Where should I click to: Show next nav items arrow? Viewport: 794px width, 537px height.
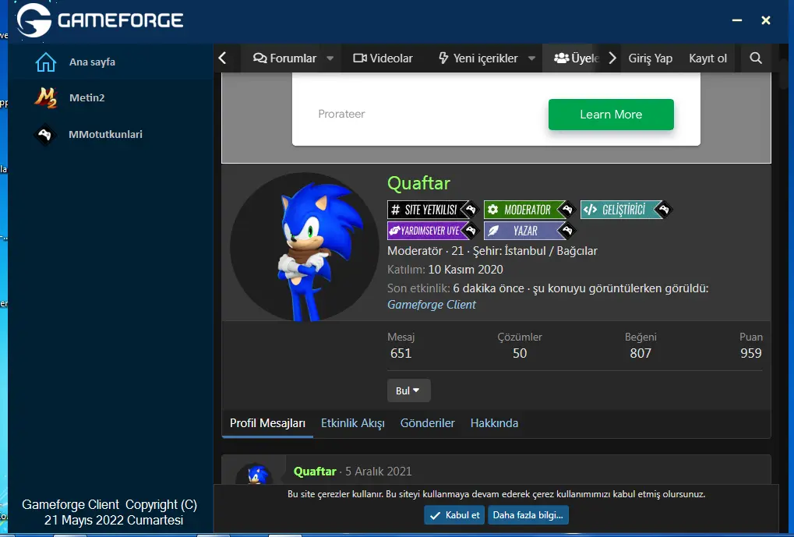[x=612, y=58]
